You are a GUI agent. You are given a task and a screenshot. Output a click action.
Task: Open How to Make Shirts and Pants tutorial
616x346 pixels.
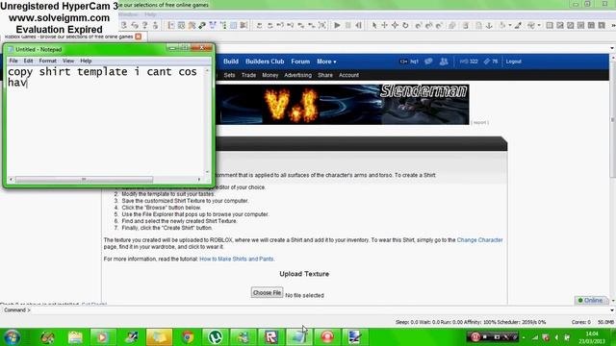click(x=237, y=259)
